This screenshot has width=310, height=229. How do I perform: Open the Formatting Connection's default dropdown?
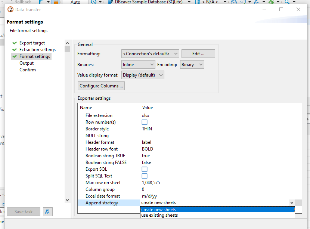coord(150,53)
